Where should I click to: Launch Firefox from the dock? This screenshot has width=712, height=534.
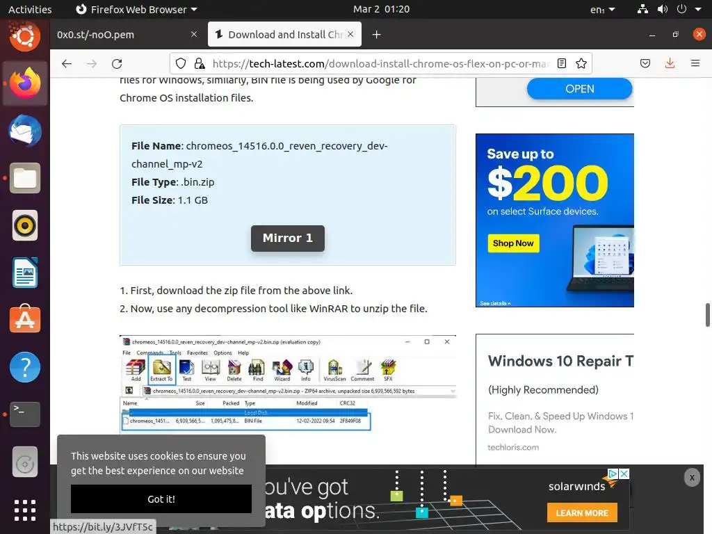(25, 83)
